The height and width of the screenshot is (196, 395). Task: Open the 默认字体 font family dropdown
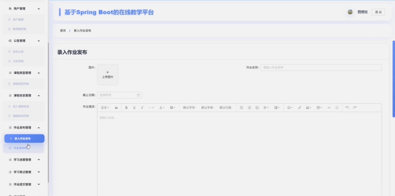tap(208, 108)
